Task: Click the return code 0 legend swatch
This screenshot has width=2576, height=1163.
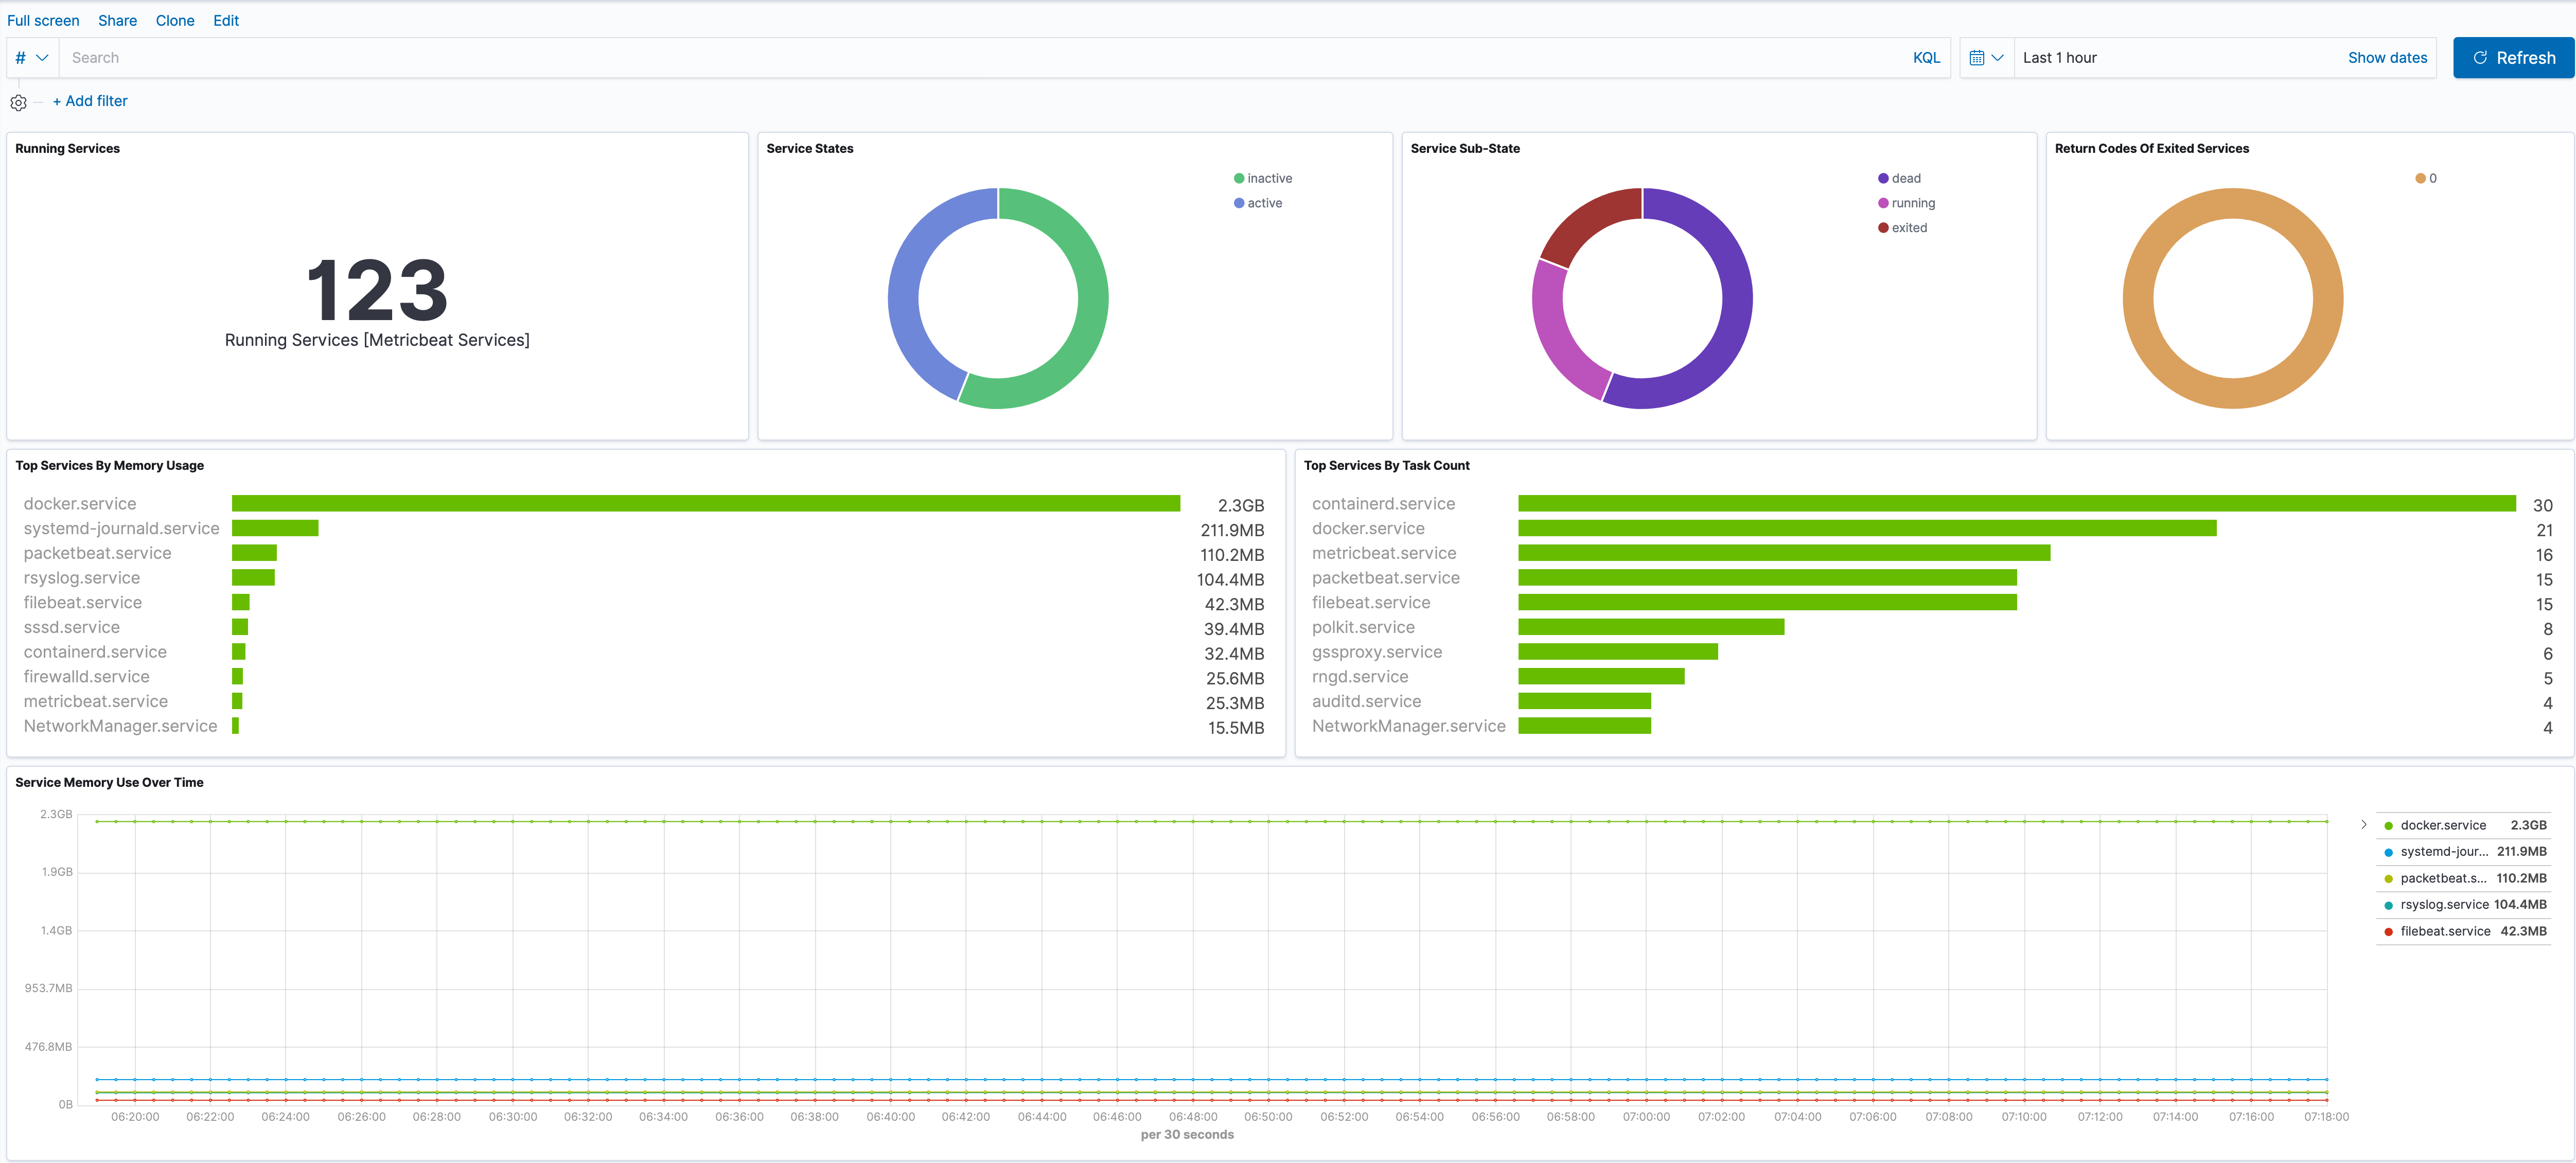Action: point(2420,179)
